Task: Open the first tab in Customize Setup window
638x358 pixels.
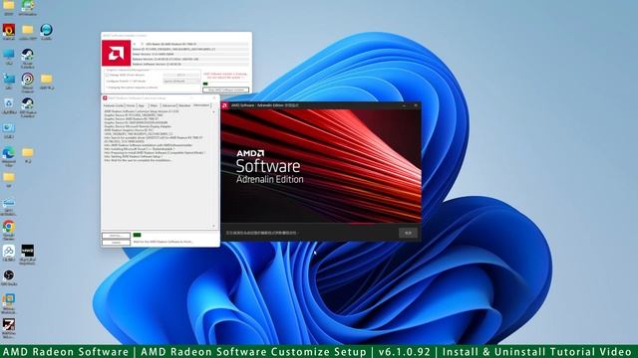Action: click(113, 105)
